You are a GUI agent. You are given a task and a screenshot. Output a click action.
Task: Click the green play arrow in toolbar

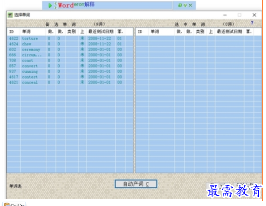point(50,5)
